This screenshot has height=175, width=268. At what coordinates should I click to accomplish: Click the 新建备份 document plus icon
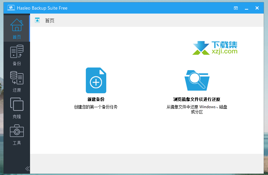click(x=96, y=80)
